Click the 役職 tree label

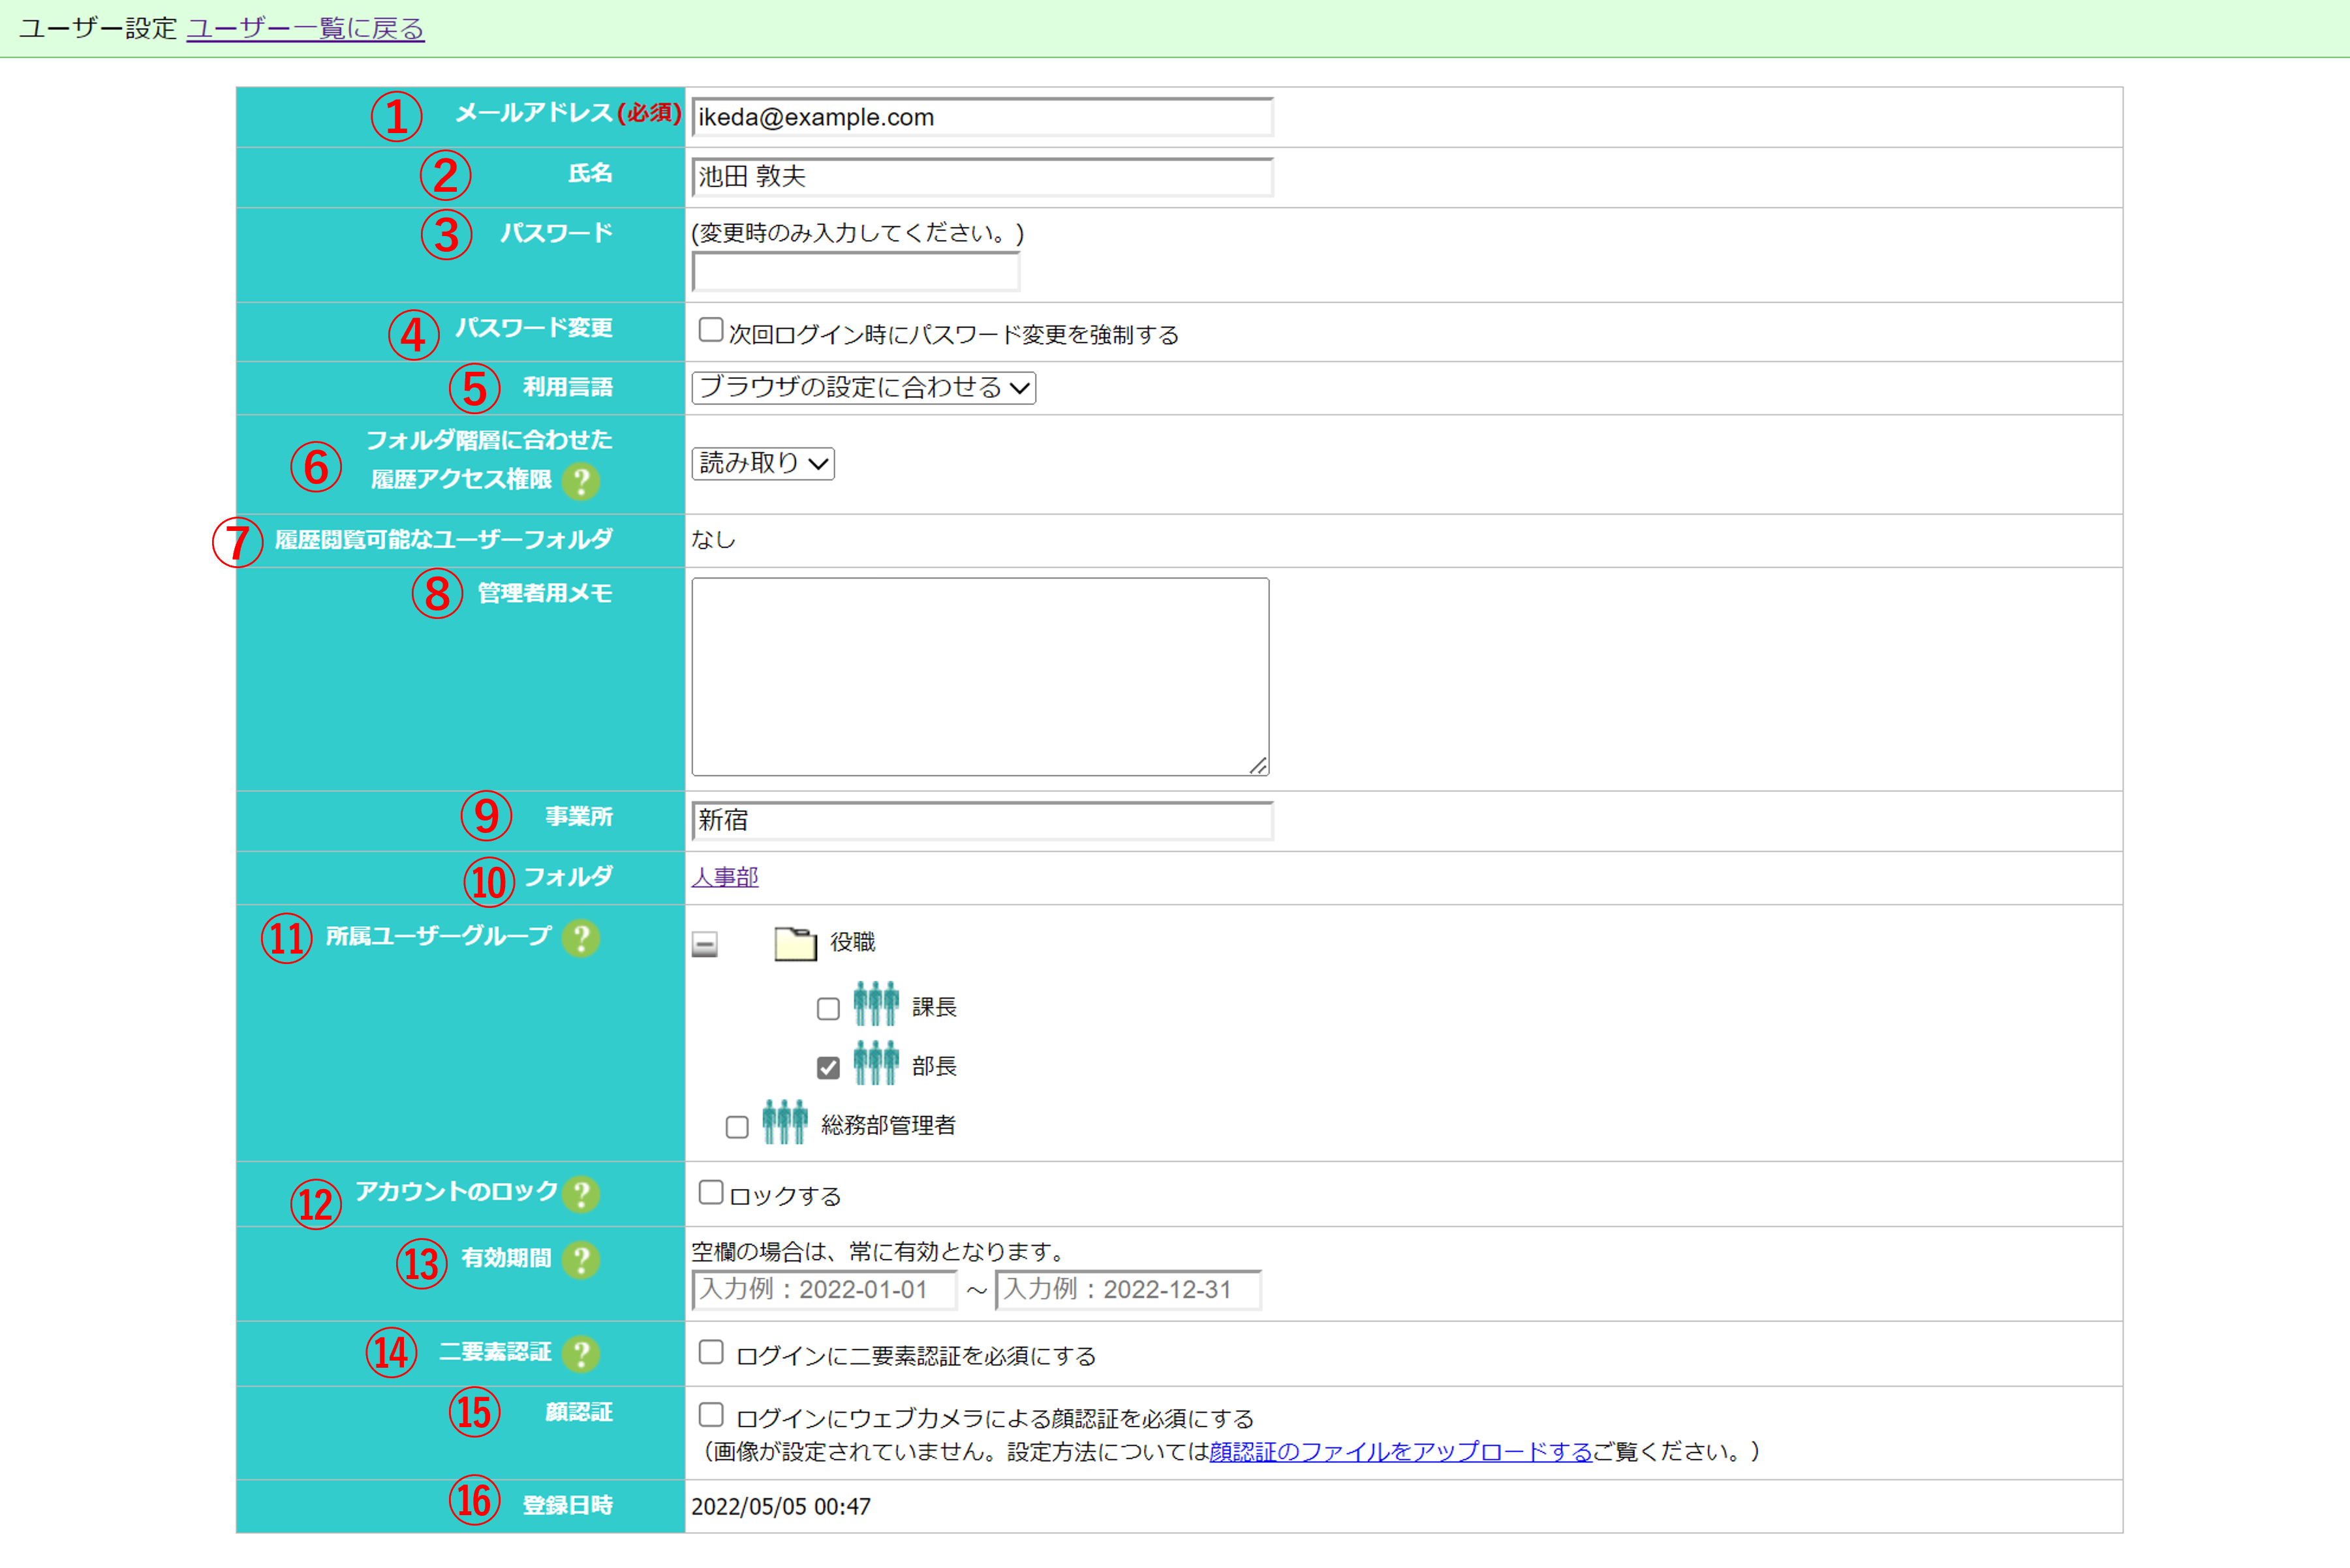pyautogui.click(x=852, y=942)
